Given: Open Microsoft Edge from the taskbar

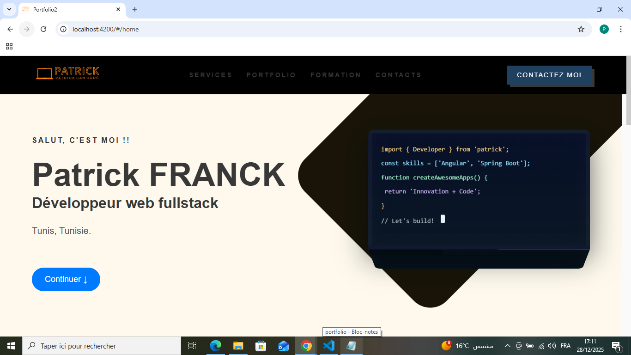Looking at the screenshot, I should [215, 345].
